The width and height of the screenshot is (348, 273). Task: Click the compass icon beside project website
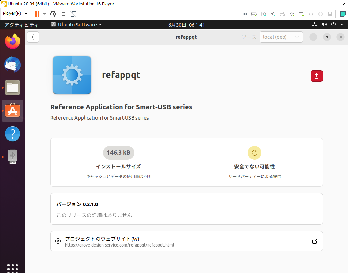pos(58,241)
